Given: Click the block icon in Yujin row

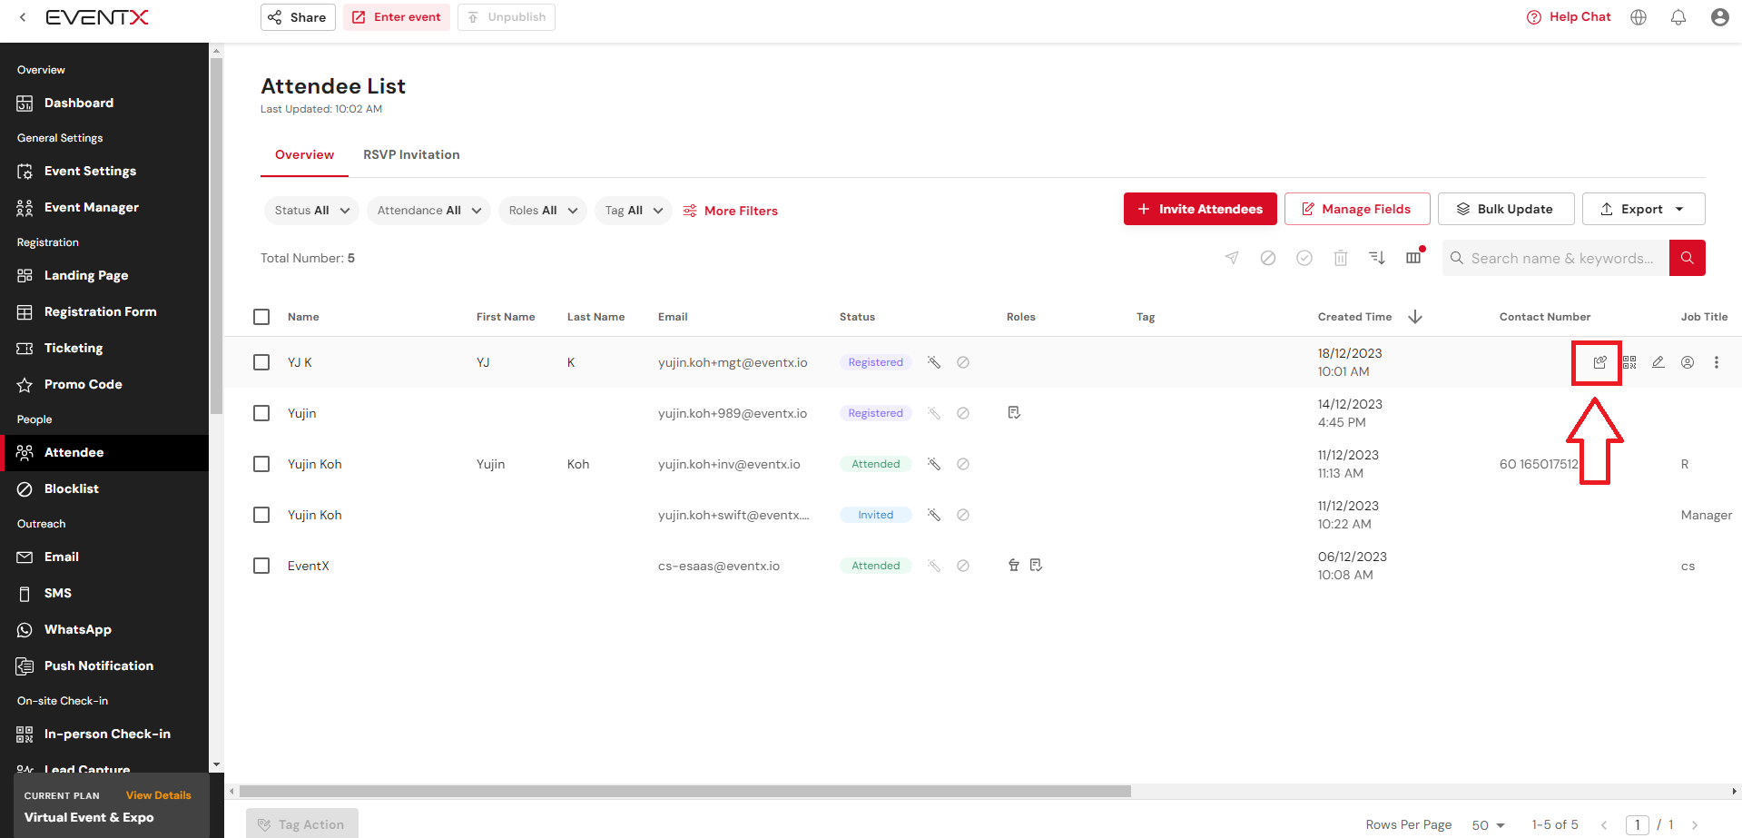Looking at the screenshot, I should pos(963,413).
